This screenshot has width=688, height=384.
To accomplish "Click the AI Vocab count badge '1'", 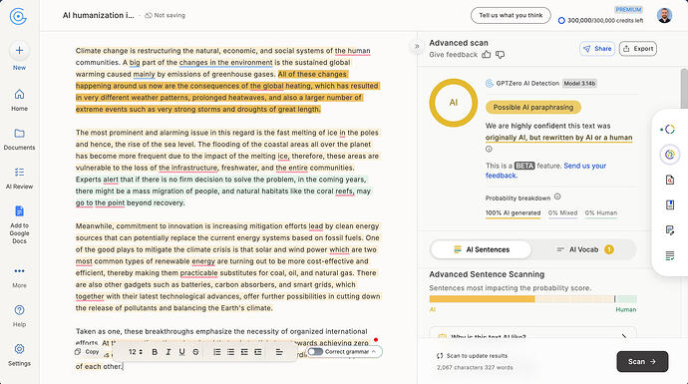I will point(609,249).
